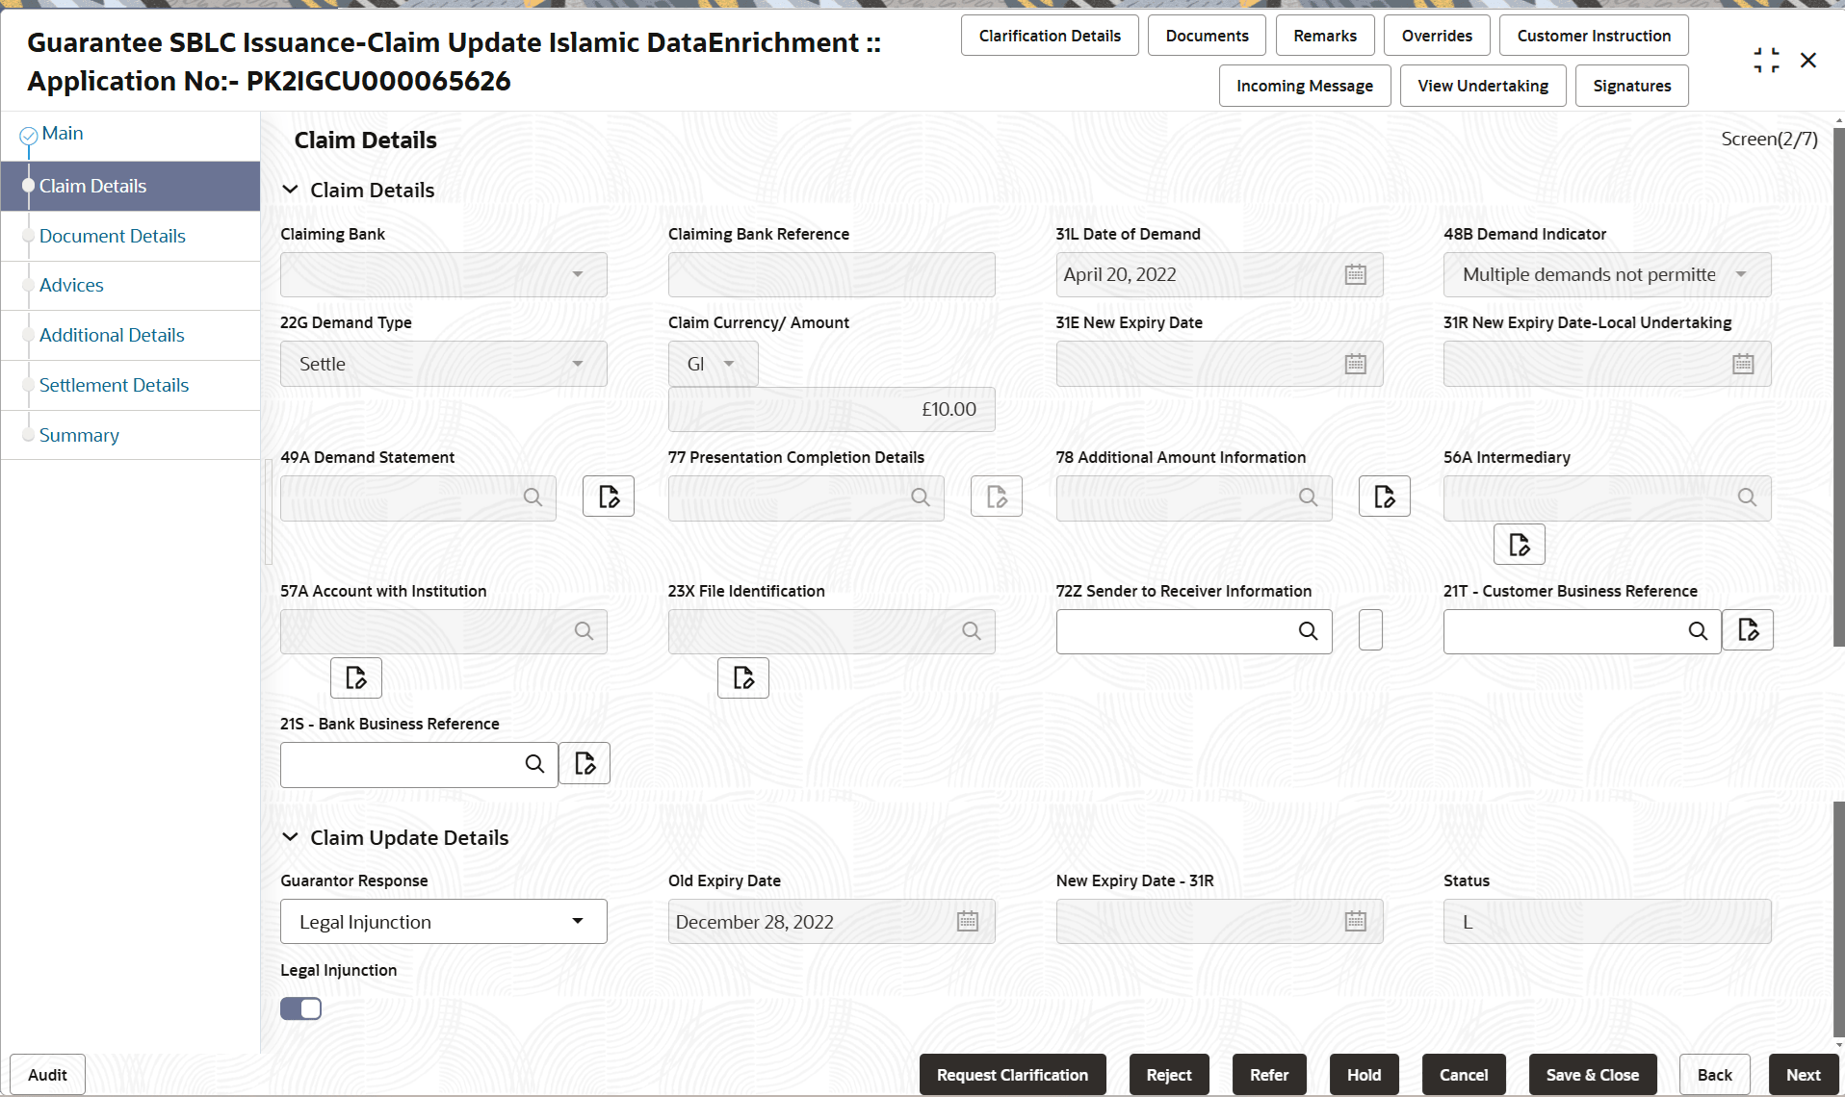The width and height of the screenshot is (1845, 1097).
Task: Click the edit icon under 56A Intermediary
Action: pos(1519,544)
